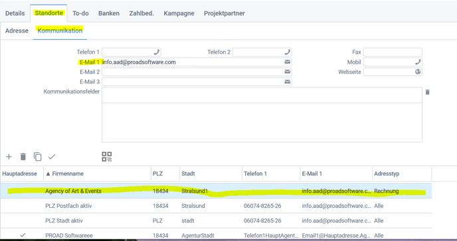Add a new location with plus icon
Screen dimensions: 457x241
9,157
